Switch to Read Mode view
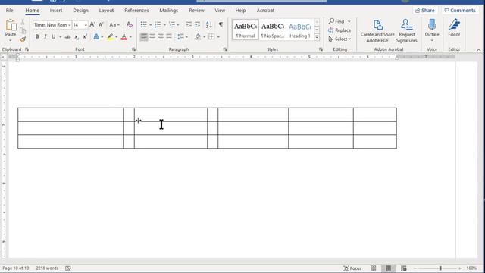The height and width of the screenshot is (273, 485). coord(374,268)
